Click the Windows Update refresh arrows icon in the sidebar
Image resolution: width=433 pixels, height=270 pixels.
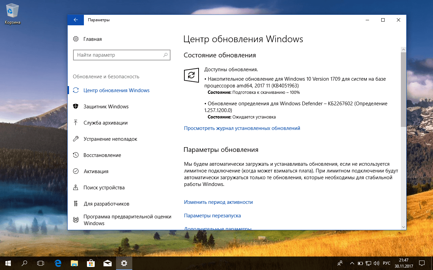[76, 90]
